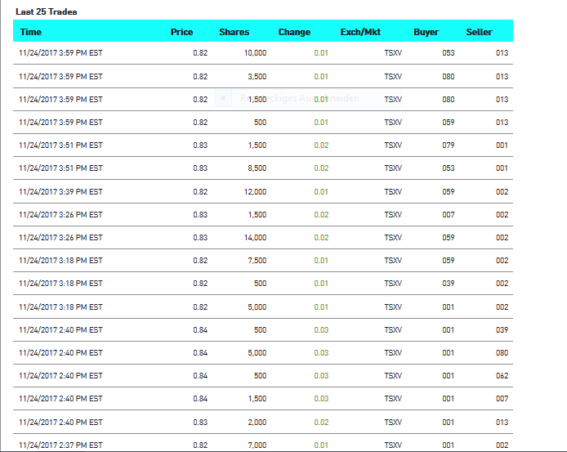Click change 0.02 in the 2,000-share row
This screenshot has width=567, height=452.
[321, 423]
